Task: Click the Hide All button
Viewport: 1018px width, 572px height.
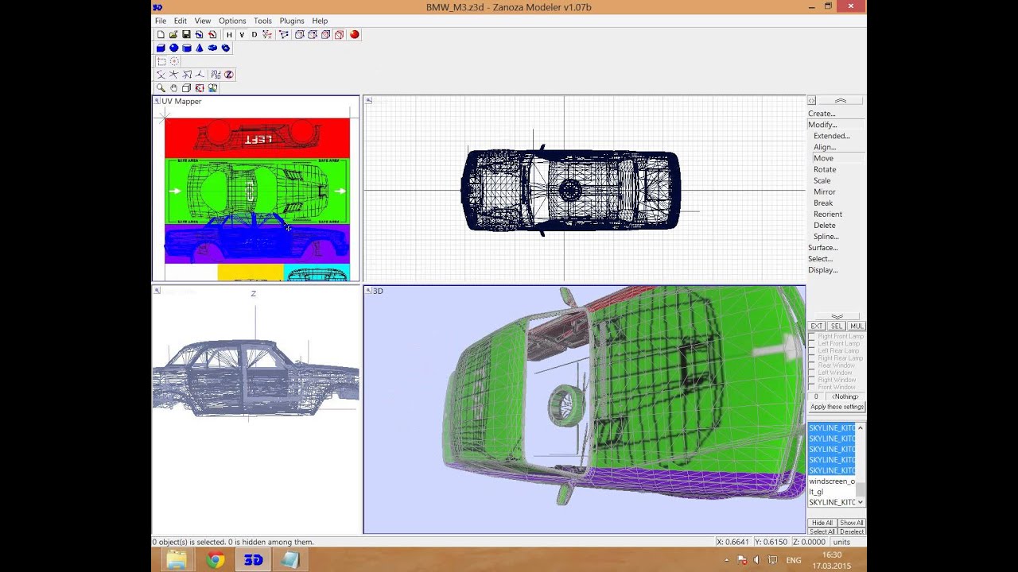Action: point(822,523)
